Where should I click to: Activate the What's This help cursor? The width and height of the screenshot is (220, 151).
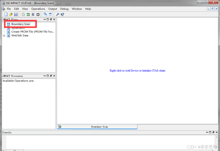click(62, 14)
